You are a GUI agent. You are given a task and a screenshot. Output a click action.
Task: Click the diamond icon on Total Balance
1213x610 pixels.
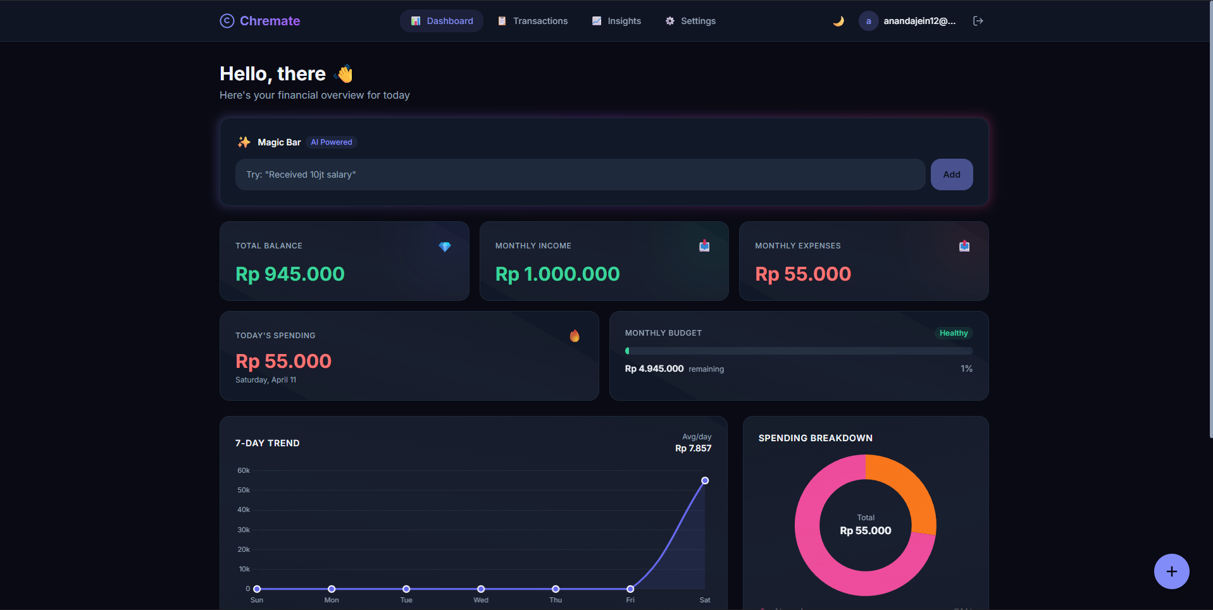(x=445, y=247)
